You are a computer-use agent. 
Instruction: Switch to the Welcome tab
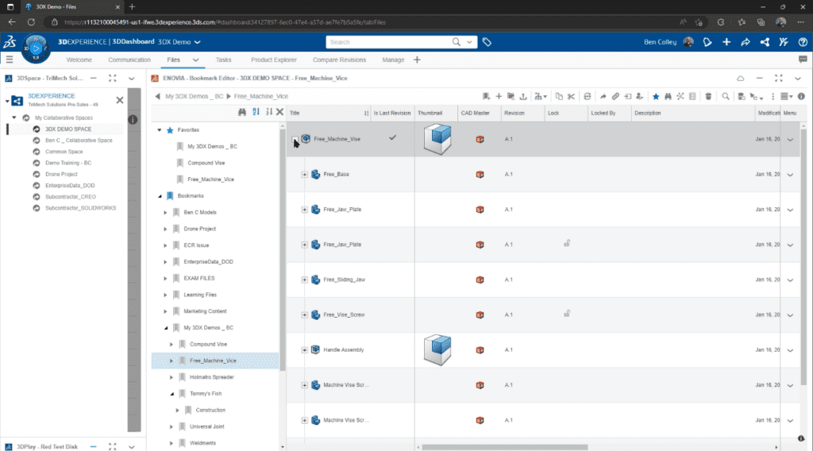pos(79,60)
